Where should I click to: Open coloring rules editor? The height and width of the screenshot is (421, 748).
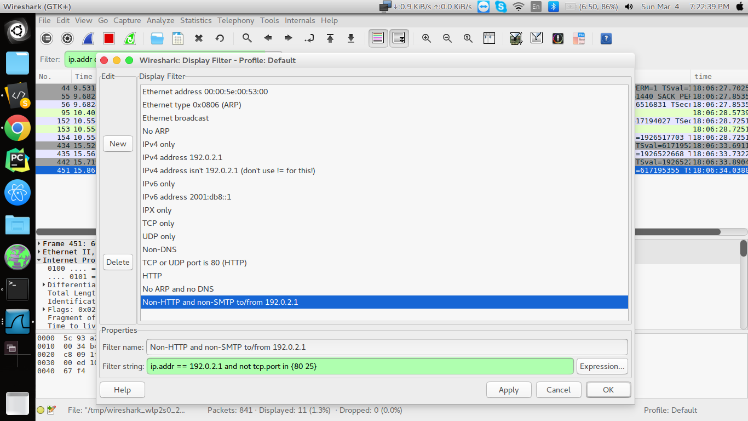(558, 38)
